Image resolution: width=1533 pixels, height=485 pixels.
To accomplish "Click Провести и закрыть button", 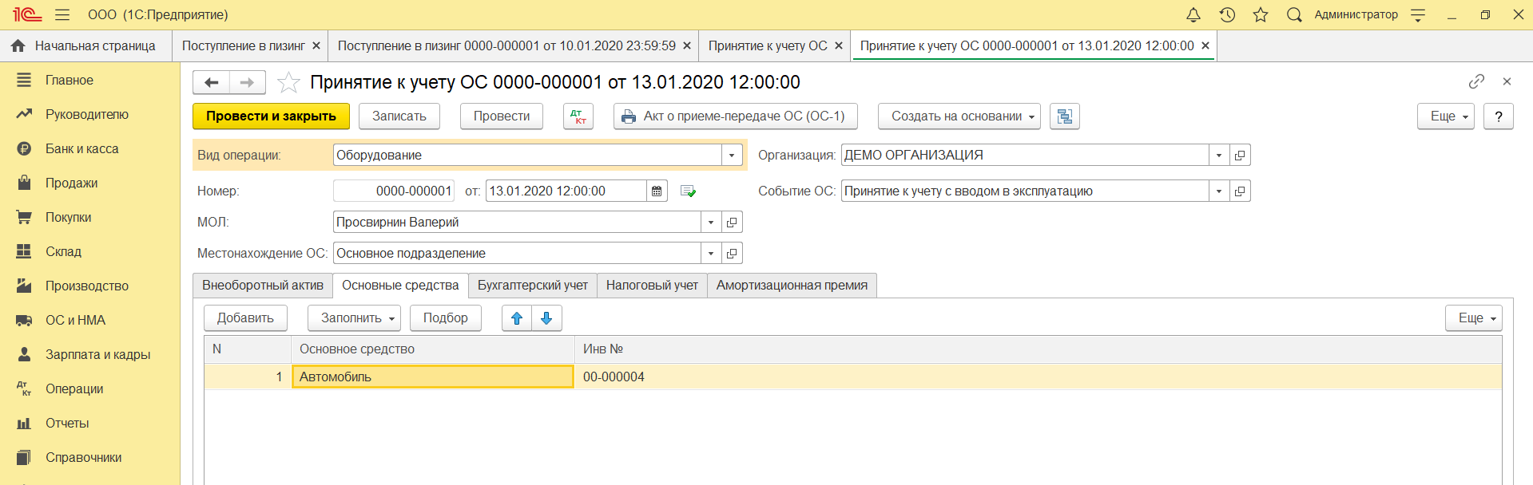I will coord(271,116).
